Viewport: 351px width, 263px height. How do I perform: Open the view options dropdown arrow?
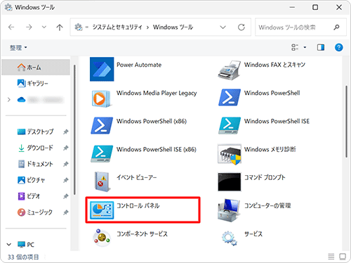tap(305, 47)
